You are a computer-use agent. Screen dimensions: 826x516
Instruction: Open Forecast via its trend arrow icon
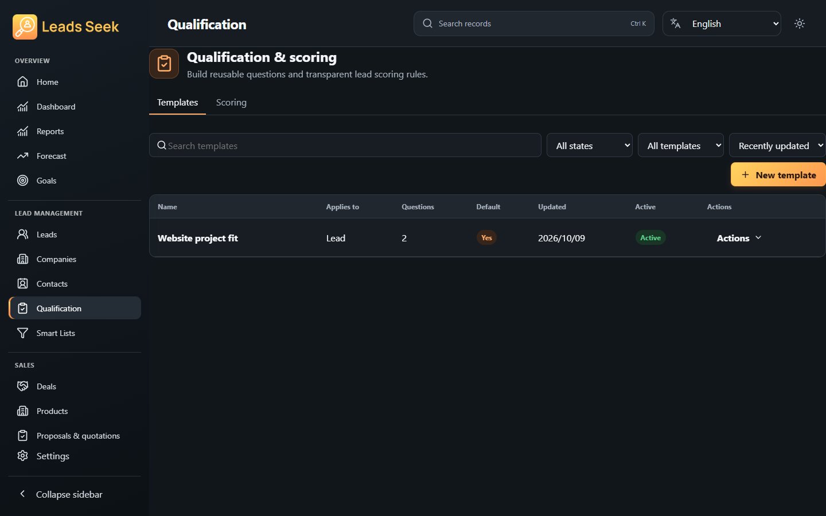pos(23,156)
